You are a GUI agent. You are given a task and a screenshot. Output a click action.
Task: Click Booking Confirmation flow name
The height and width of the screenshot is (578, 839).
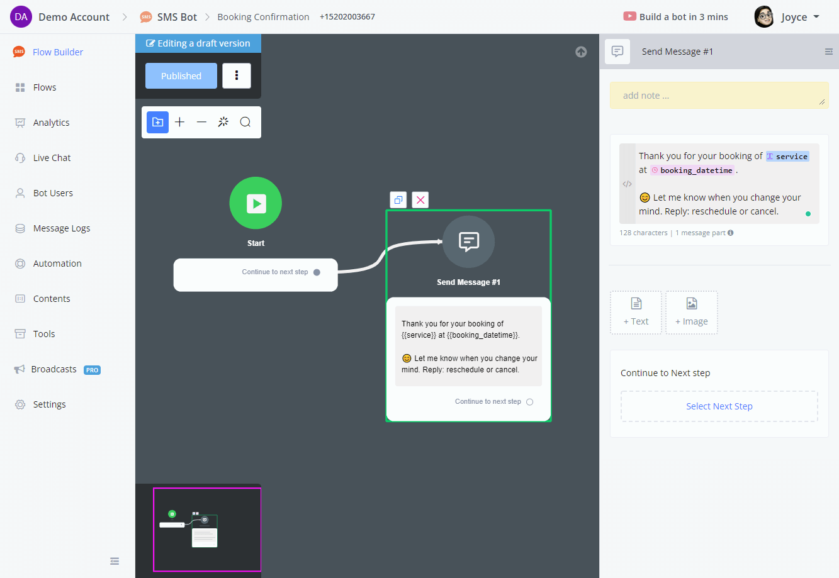pos(263,17)
